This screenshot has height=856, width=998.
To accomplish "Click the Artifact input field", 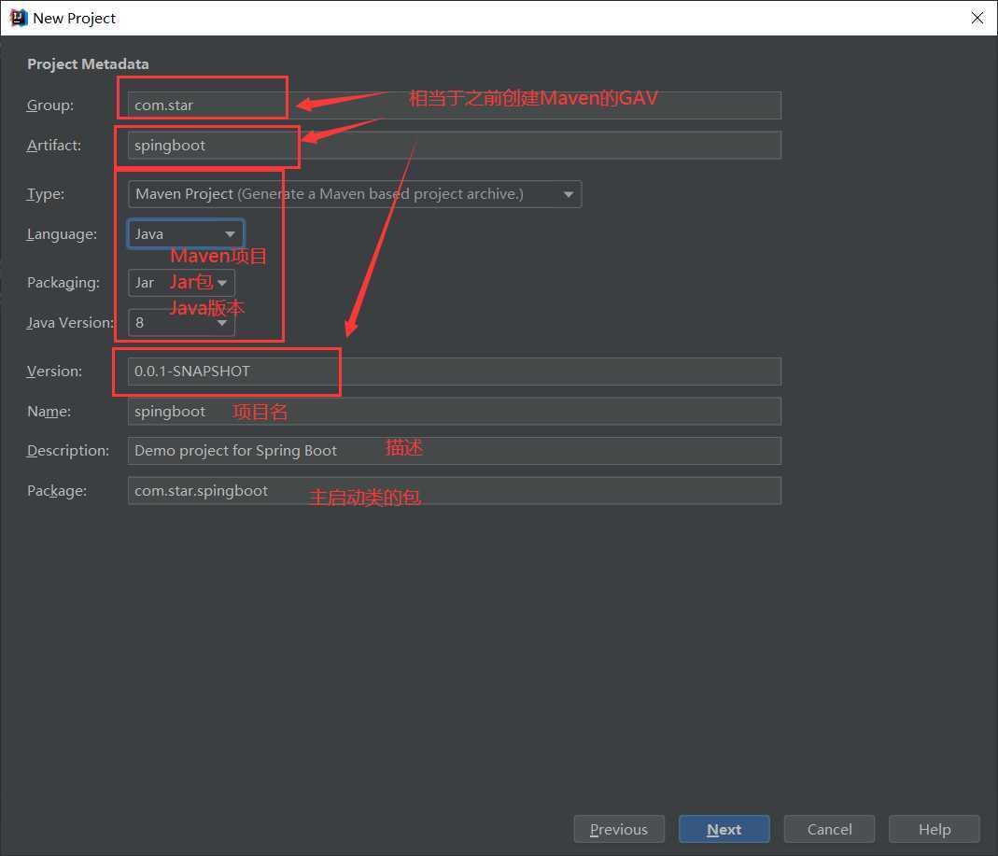I will pos(455,145).
